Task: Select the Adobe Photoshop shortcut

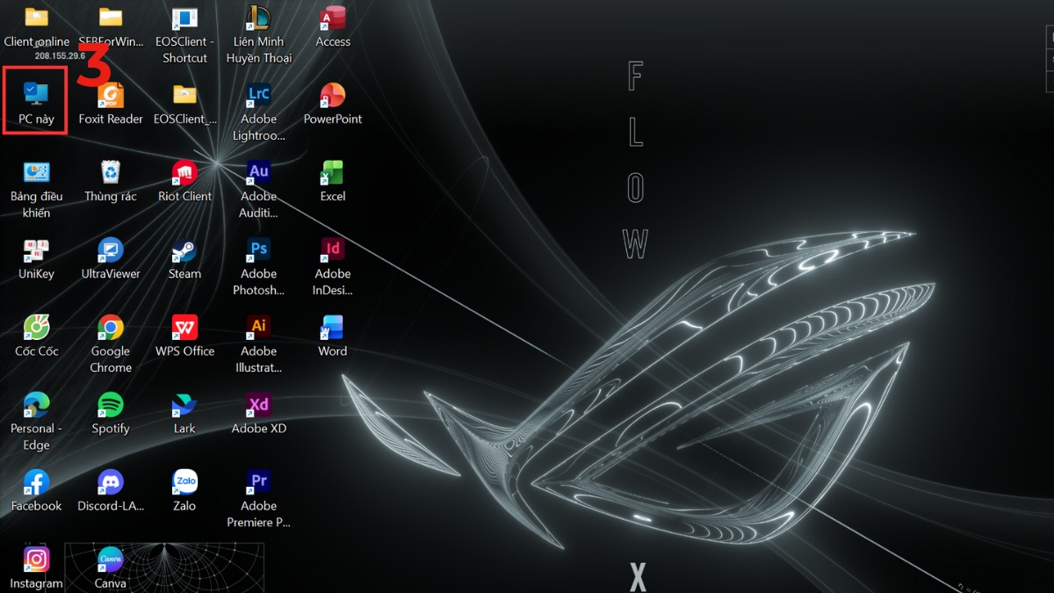Action: point(258,249)
